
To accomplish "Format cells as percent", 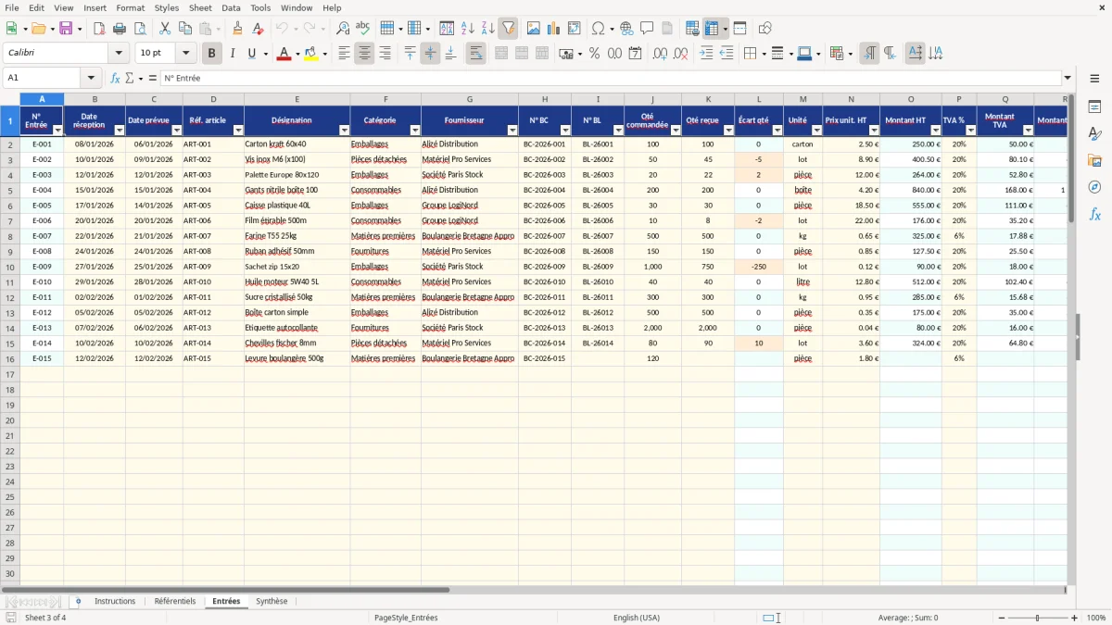I will pyautogui.click(x=594, y=54).
